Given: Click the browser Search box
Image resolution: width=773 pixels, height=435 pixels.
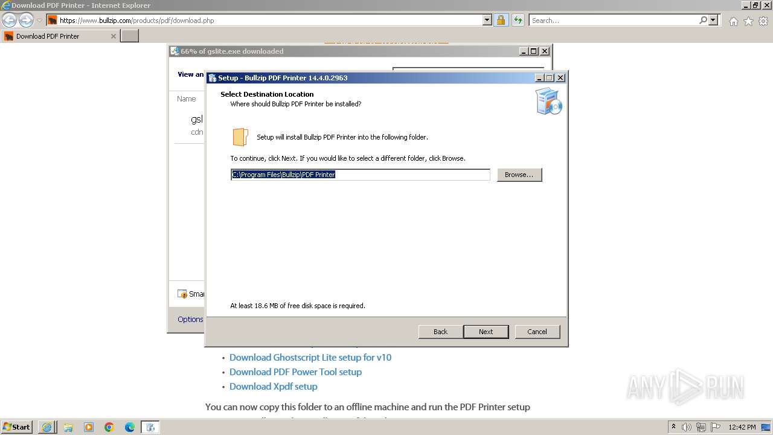Looking at the screenshot, I should (x=614, y=20).
